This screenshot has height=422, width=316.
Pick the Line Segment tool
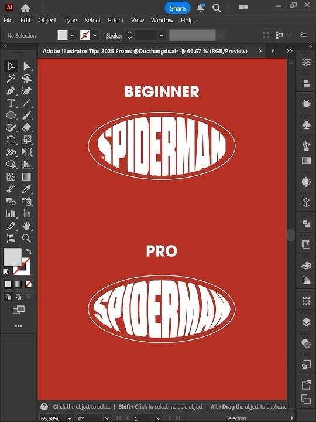[x=26, y=103]
